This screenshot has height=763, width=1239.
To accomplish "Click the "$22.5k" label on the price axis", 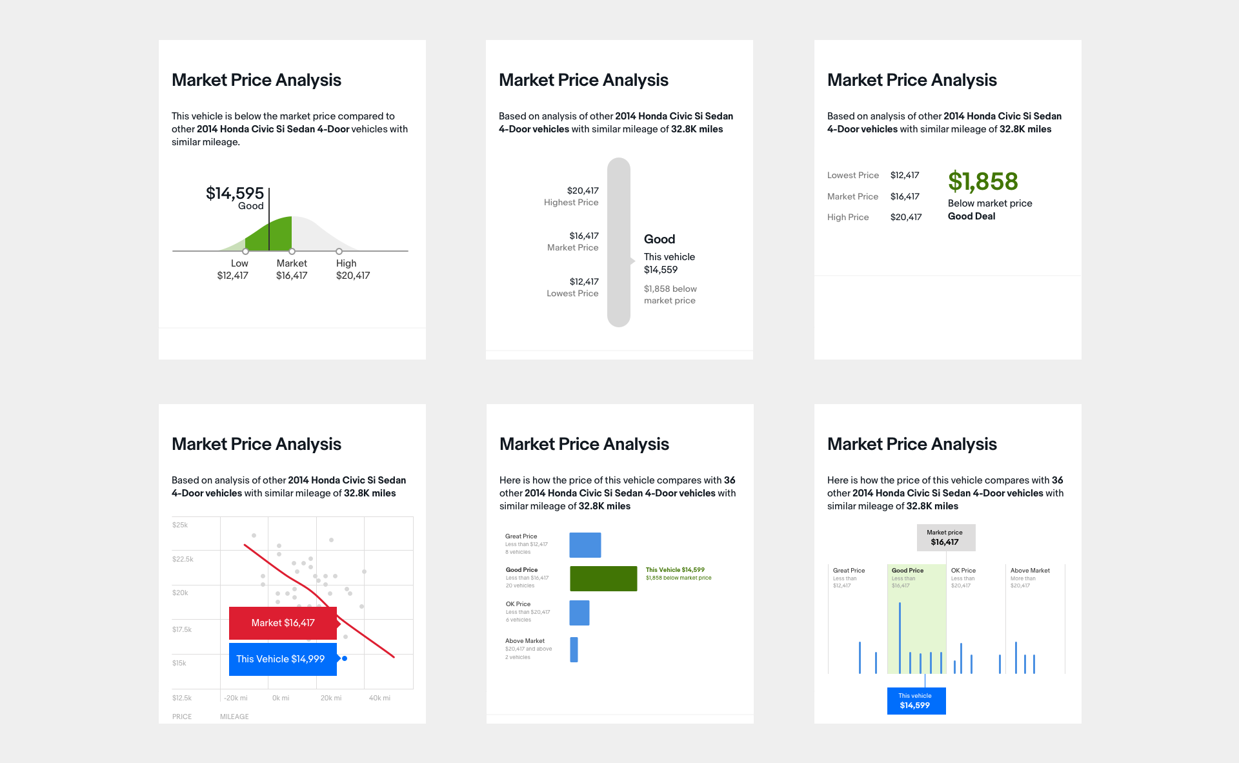I will click(x=183, y=559).
